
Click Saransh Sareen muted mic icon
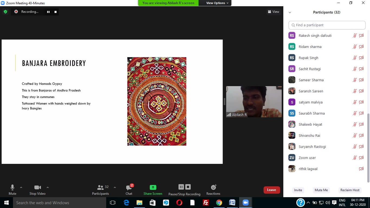point(355,91)
